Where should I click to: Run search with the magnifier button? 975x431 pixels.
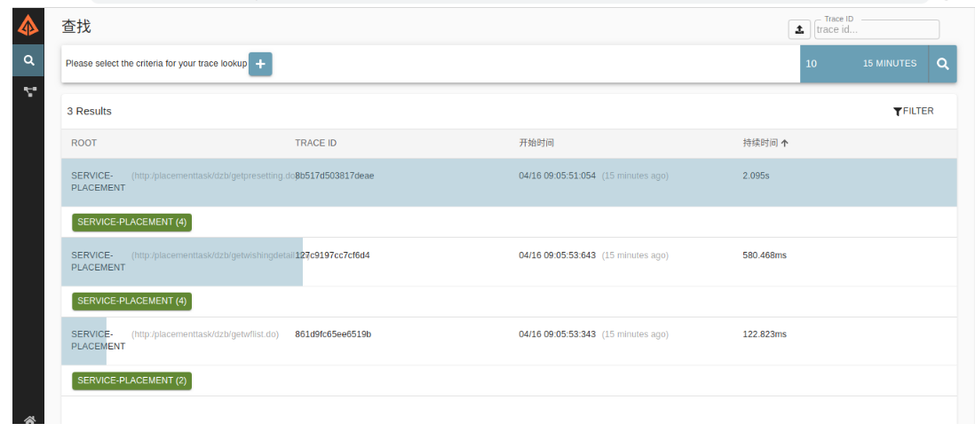pos(942,64)
